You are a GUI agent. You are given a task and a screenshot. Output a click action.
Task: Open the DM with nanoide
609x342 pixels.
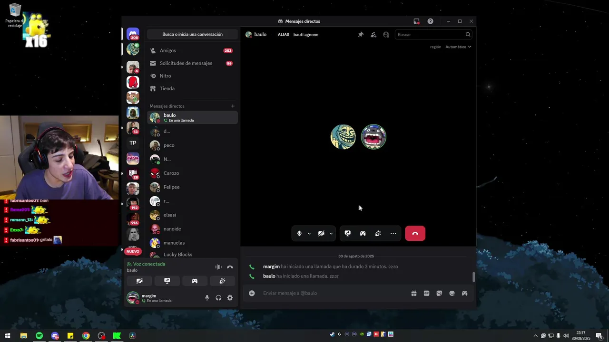point(192,229)
